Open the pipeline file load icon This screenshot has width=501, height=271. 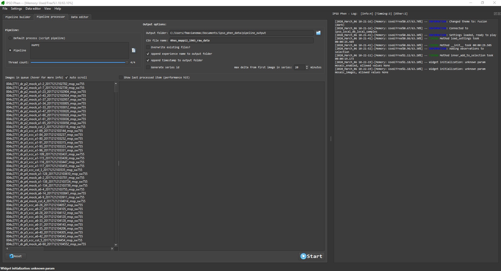click(134, 50)
